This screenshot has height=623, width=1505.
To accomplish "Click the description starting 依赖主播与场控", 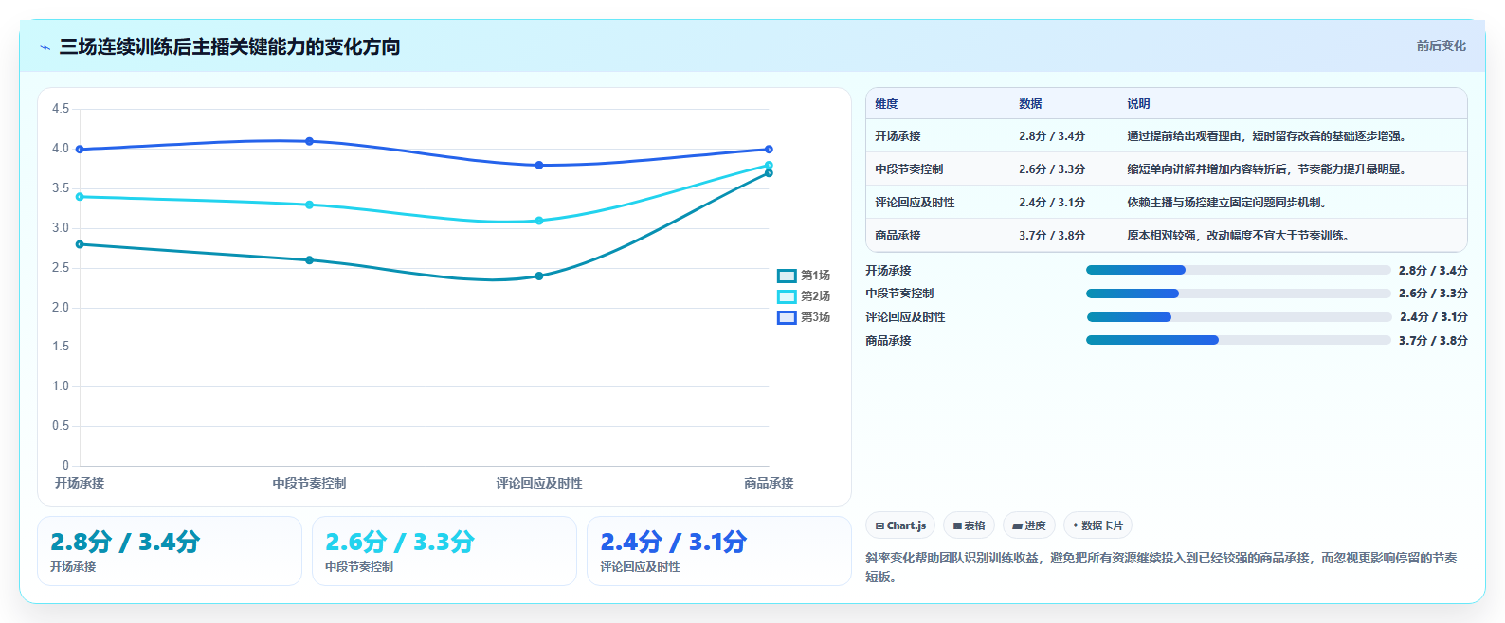I will (x=1228, y=203).
